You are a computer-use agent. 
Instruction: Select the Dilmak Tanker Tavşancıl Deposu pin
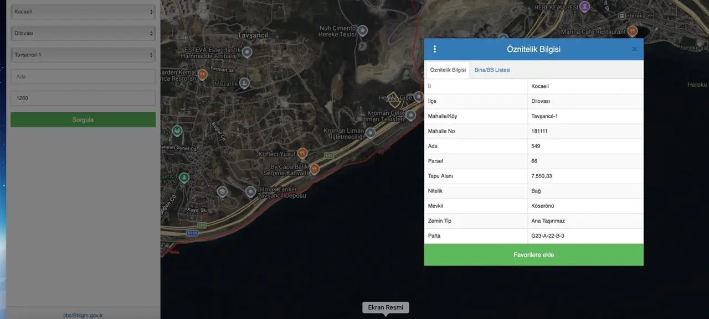point(250,192)
